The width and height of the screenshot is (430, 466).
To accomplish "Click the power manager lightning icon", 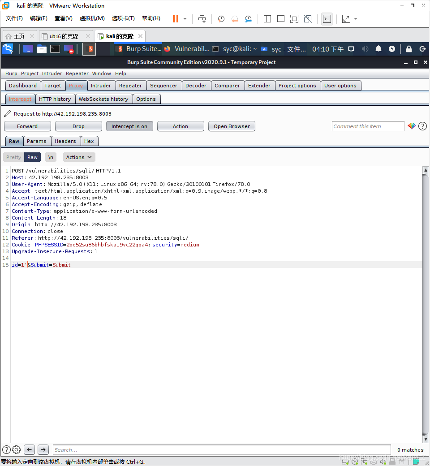I will click(392, 49).
